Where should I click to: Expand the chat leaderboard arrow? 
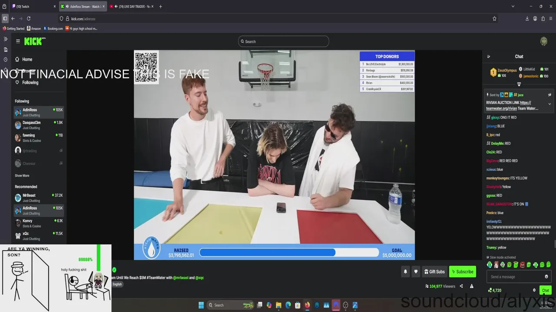click(519, 84)
